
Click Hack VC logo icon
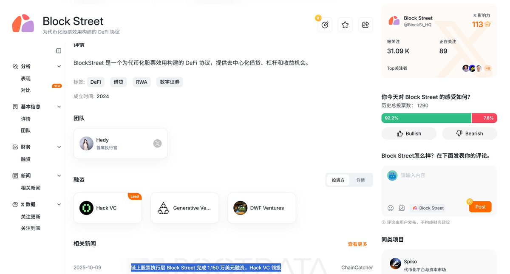tap(86, 208)
